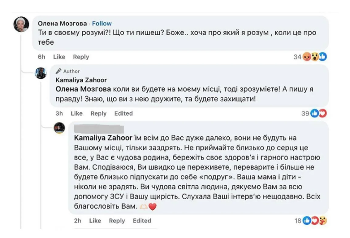Reply to the 2h-old comment
This screenshot has height=238, width=350.
point(117,221)
